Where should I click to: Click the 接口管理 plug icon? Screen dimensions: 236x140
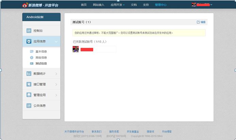coord(29,84)
